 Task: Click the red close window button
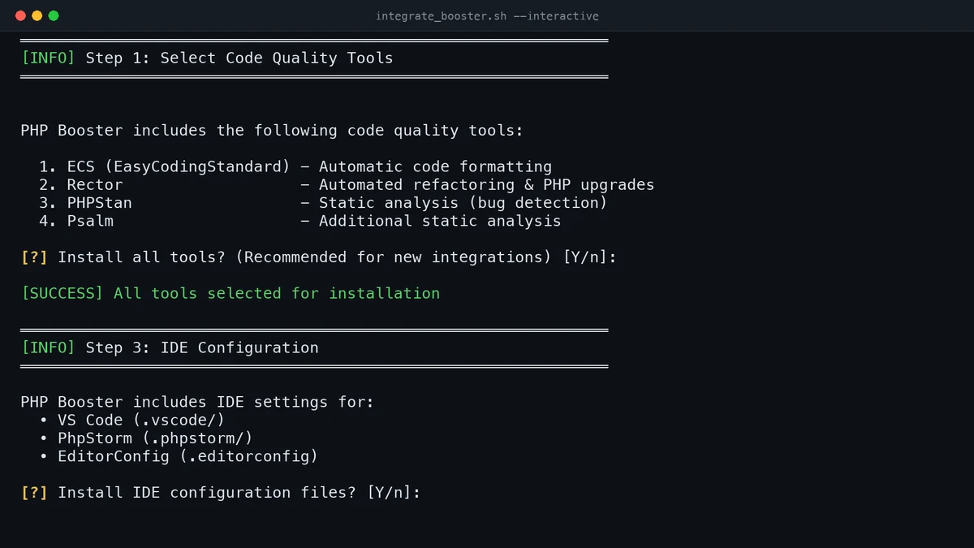click(x=21, y=15)
